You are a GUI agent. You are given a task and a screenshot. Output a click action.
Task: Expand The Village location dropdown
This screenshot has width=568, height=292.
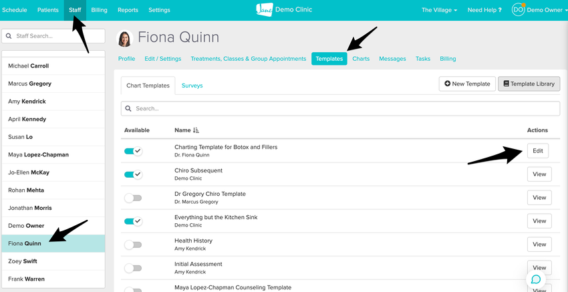(439, 10)
